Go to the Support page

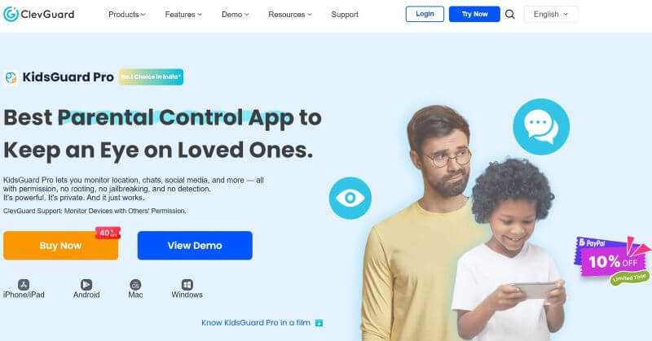pos(345,15)
